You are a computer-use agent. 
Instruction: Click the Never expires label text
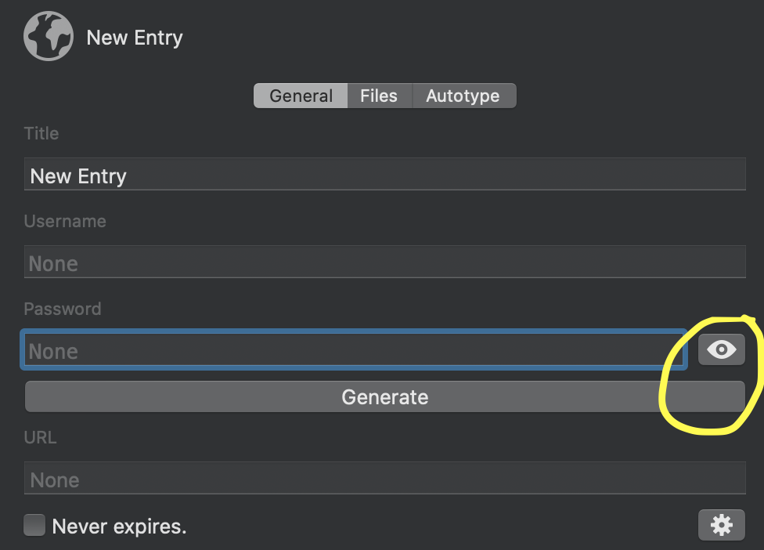pyautogui.click(x=119, y=526)
